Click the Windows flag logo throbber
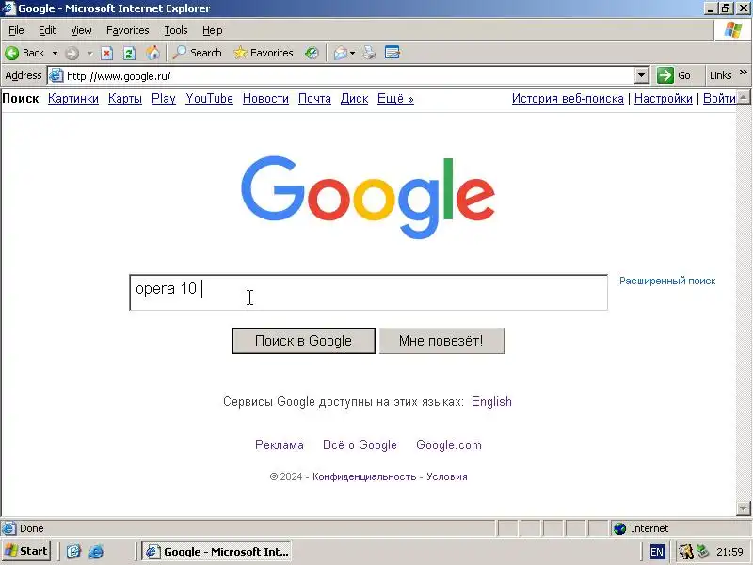The height and width of the screenshot is (565, 753). (x=733, y=30)
